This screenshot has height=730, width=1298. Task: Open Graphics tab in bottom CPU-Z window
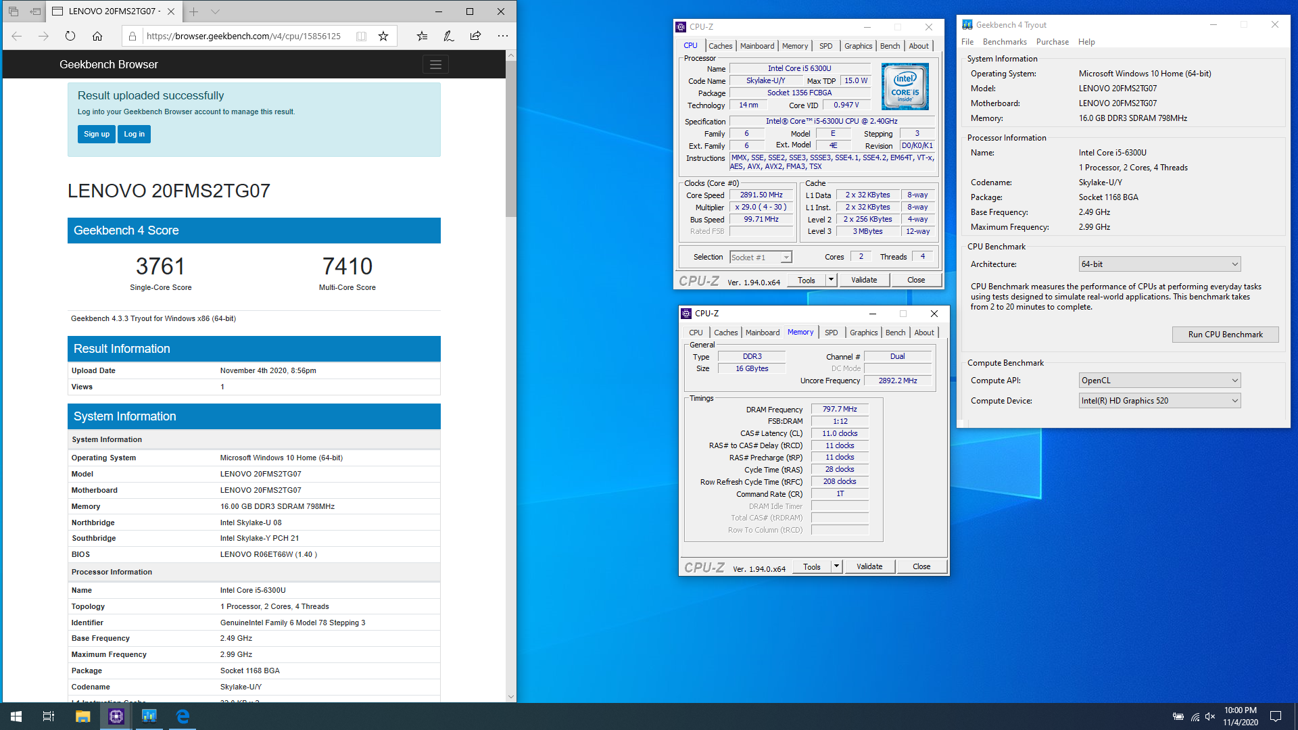point(863,333)
